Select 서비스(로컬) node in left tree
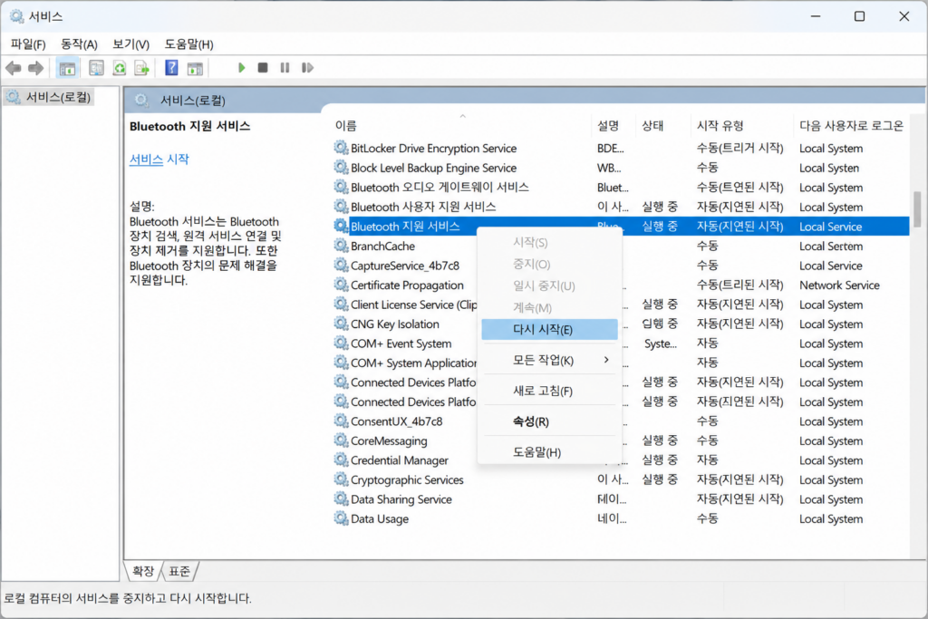928x619 pixels. 49,97
